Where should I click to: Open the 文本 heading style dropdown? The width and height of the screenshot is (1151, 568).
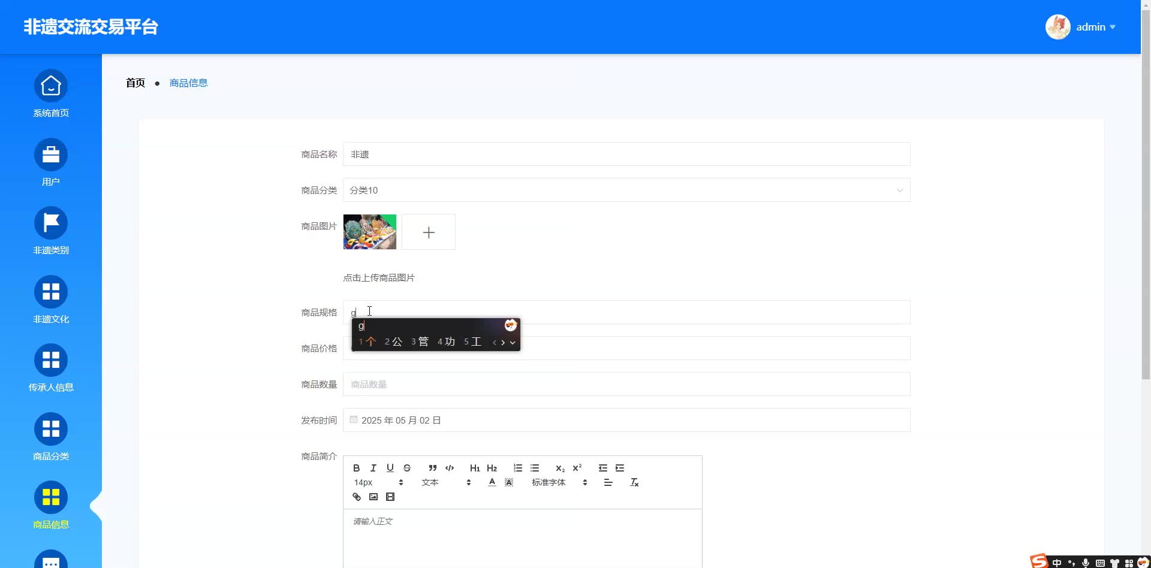click(446, 482)
